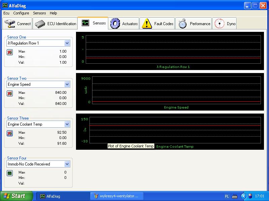Open the Ecu menu

(6, 13)
